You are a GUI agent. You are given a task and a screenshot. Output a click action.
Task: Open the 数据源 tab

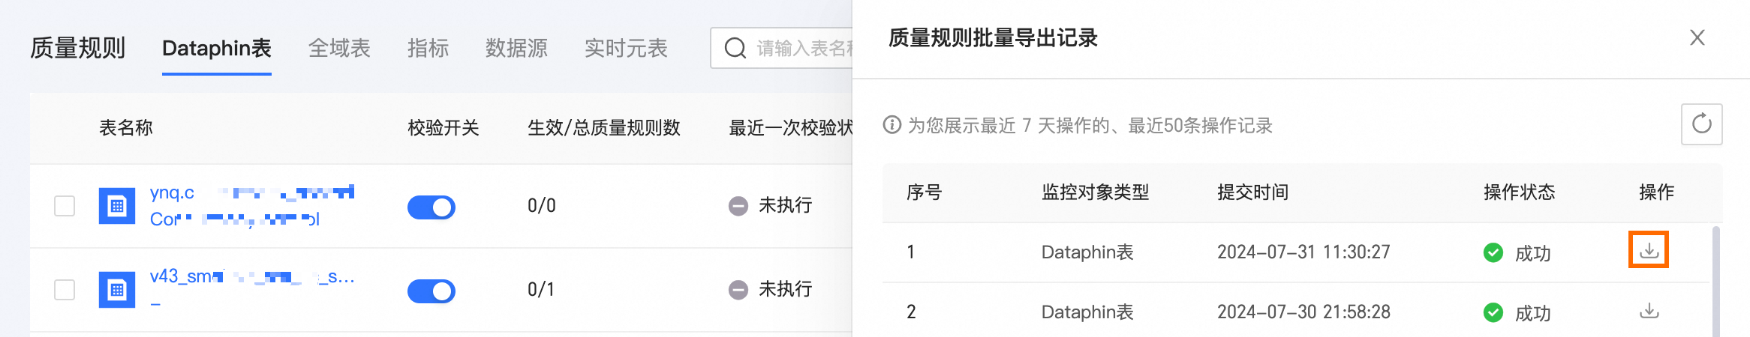click(x=516, y=49)
